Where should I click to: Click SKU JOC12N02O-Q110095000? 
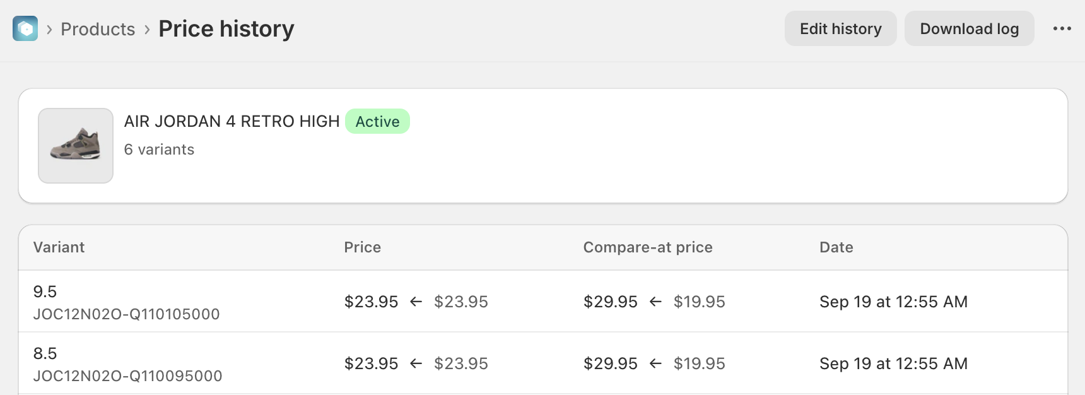click(x=127, y=376)
